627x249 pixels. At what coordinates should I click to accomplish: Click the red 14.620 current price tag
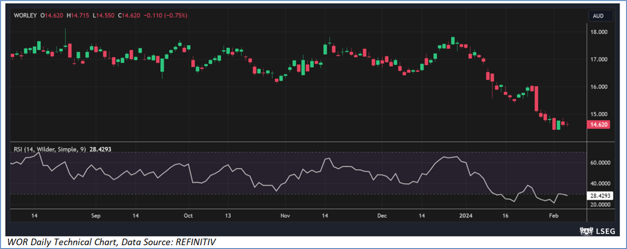[598, 125]
